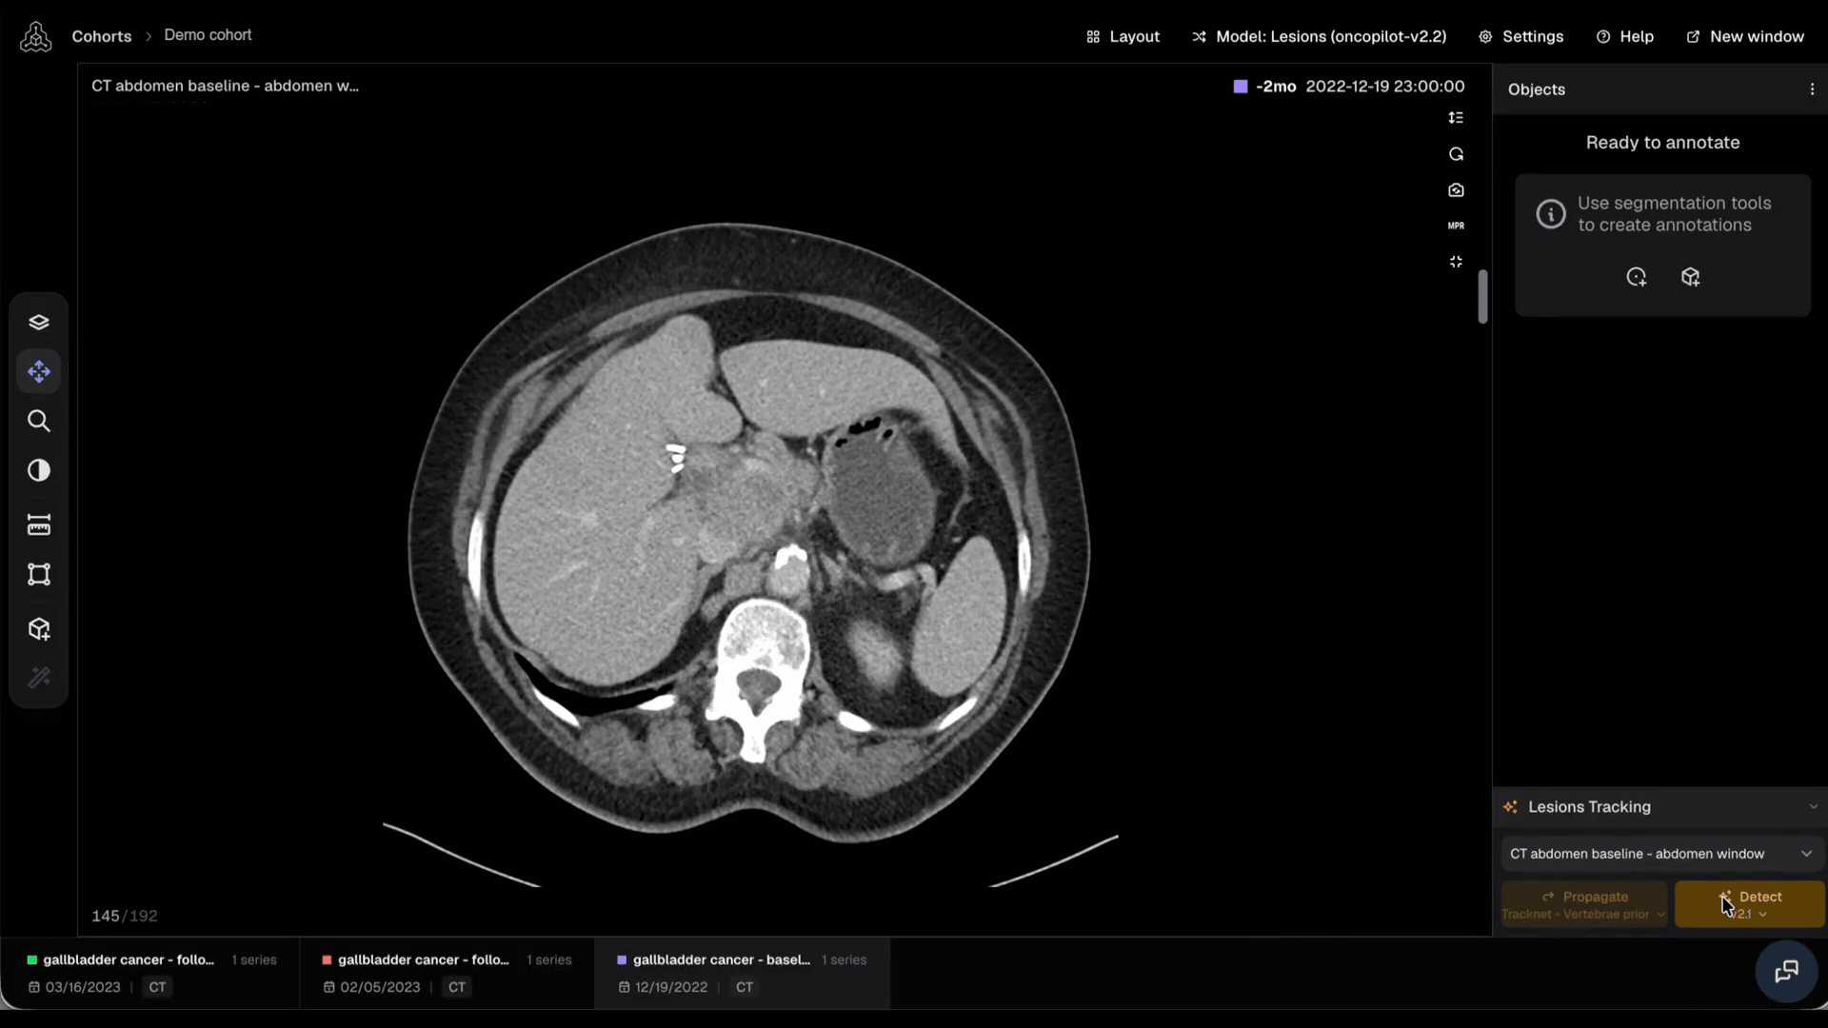Go to Cohorts breadcrumb
This screenshot has height=1028, width=1828.
[x=102, y=36]
